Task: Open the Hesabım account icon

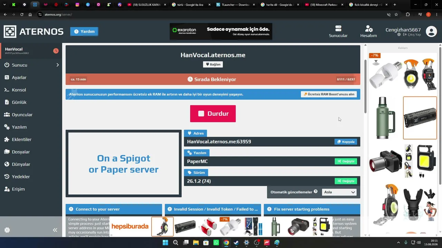Action: pyautogui.click(x=368, y=31)
